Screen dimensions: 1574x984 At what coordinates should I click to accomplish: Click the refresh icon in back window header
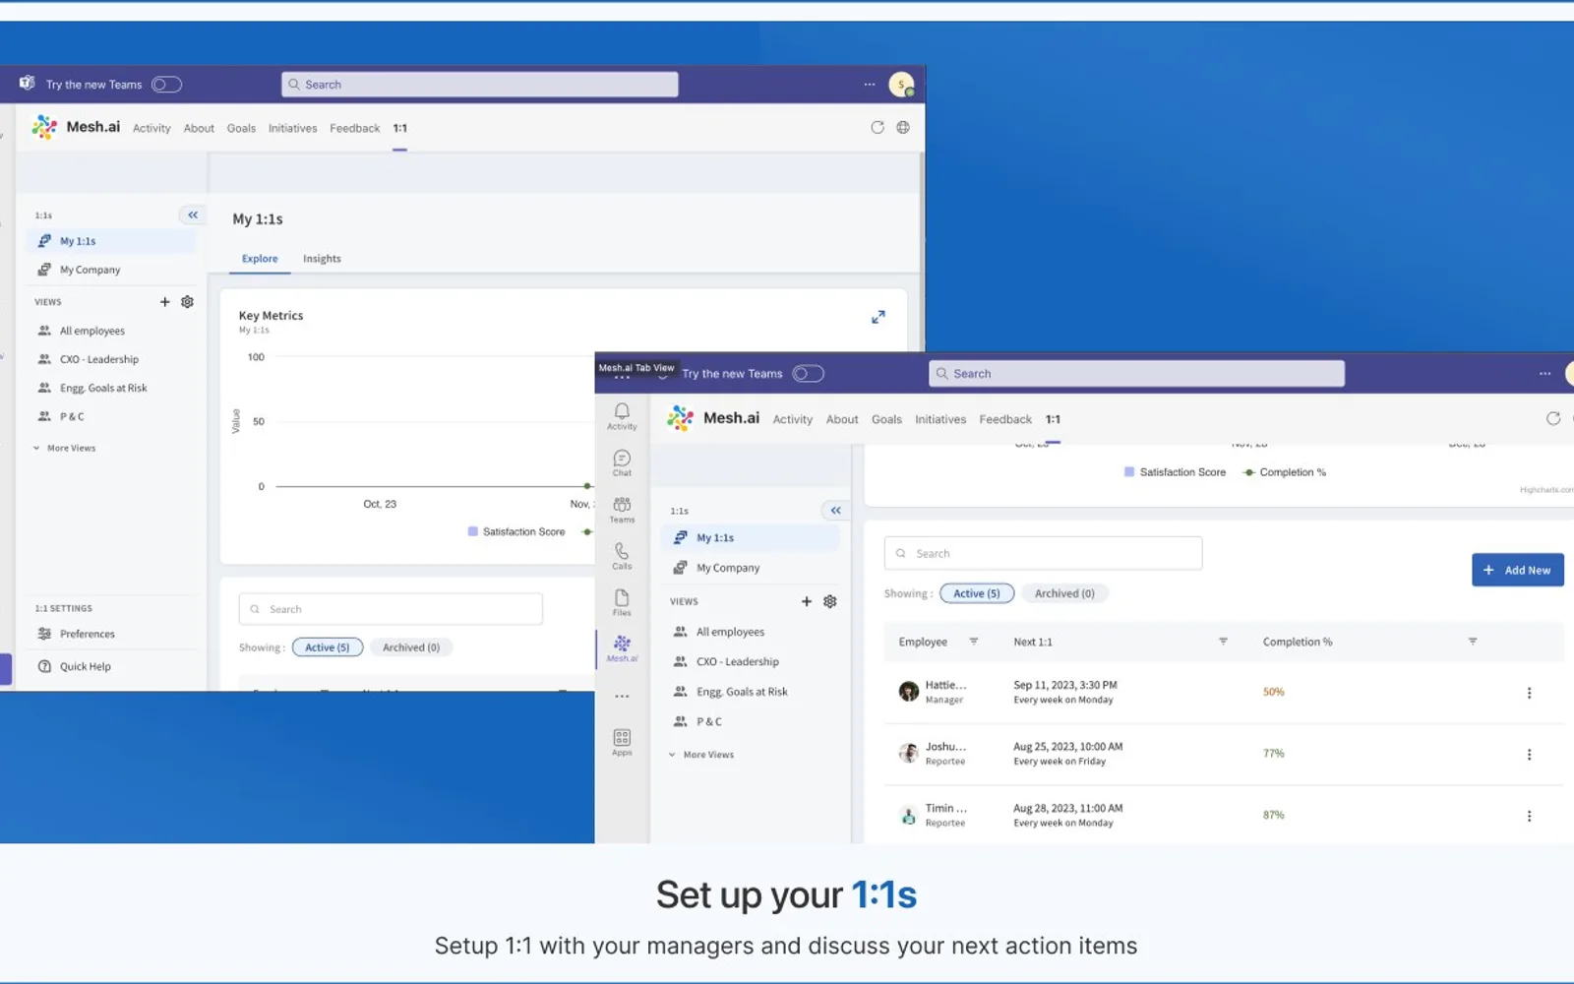point(878,127)
